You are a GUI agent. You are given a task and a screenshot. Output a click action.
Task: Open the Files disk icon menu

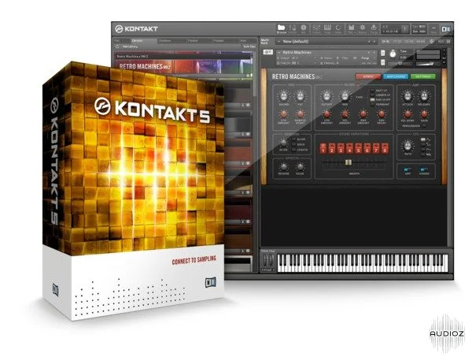(x=351, y=28)
